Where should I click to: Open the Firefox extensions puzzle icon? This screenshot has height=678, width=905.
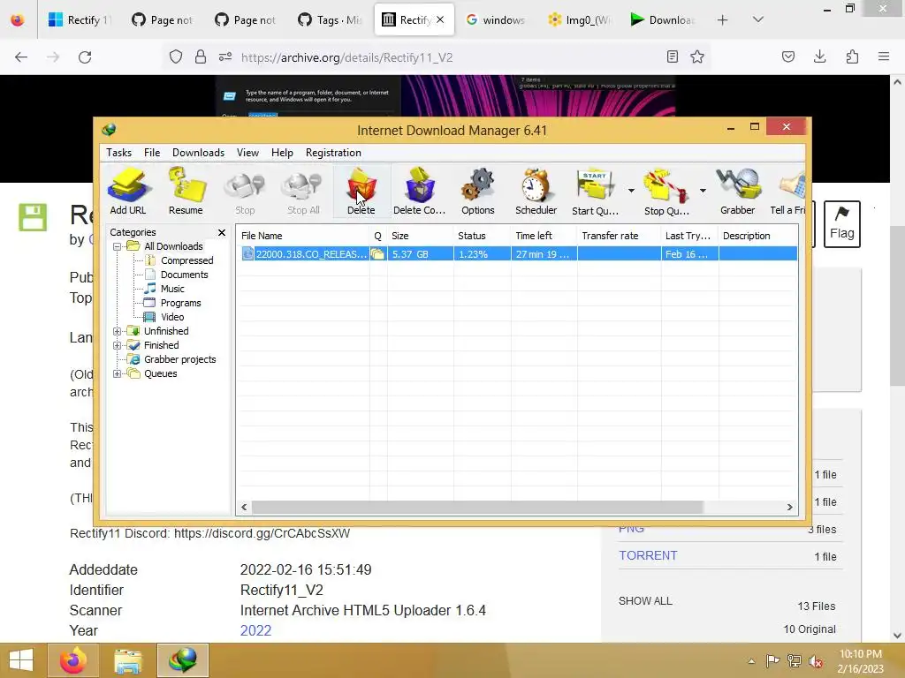pos(852,56)
